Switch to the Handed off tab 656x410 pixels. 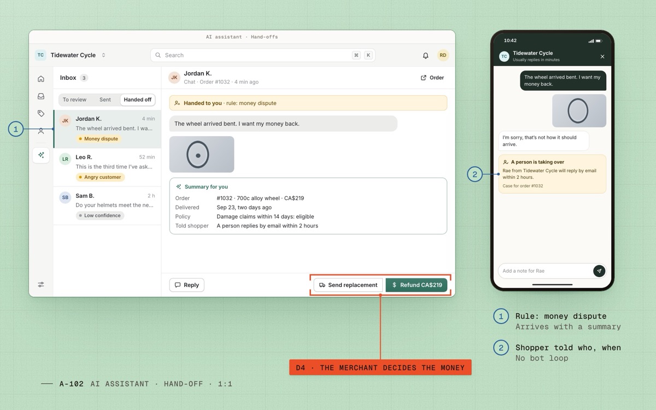137,100
